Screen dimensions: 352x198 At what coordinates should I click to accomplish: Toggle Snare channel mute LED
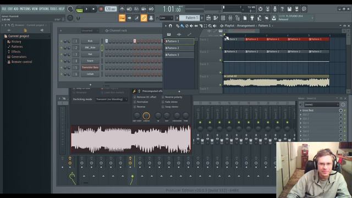[61, 61]
